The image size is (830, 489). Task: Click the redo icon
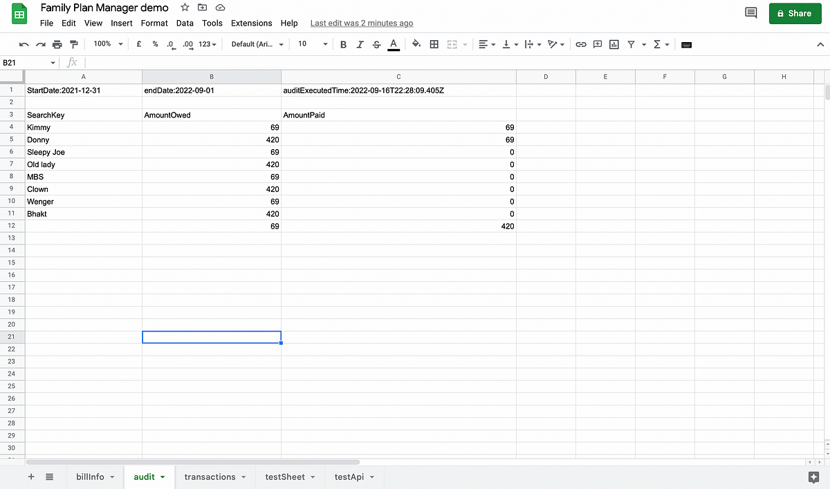(40, 44)
